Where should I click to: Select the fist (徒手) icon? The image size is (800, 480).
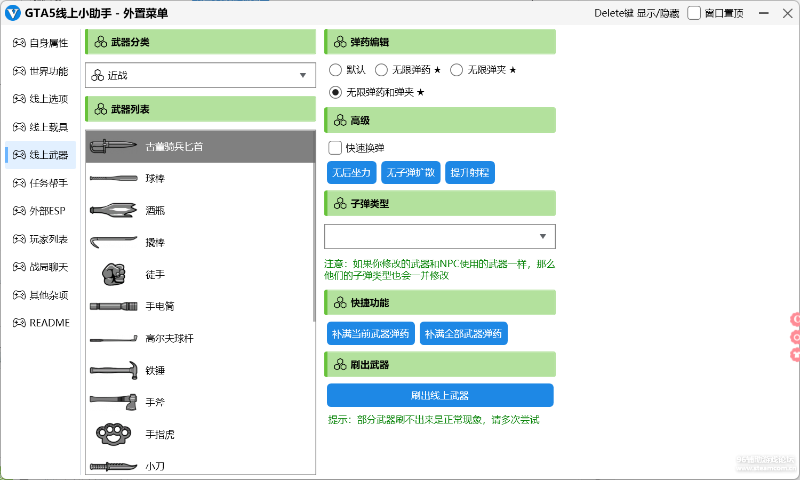tap(114, 275)
